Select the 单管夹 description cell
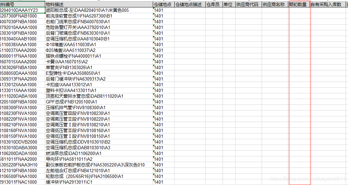348x185 pixels. click(x=99, y=67)
